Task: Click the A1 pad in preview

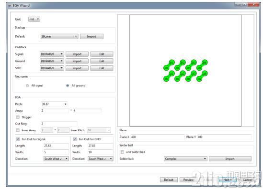Action: coord(172,73)
